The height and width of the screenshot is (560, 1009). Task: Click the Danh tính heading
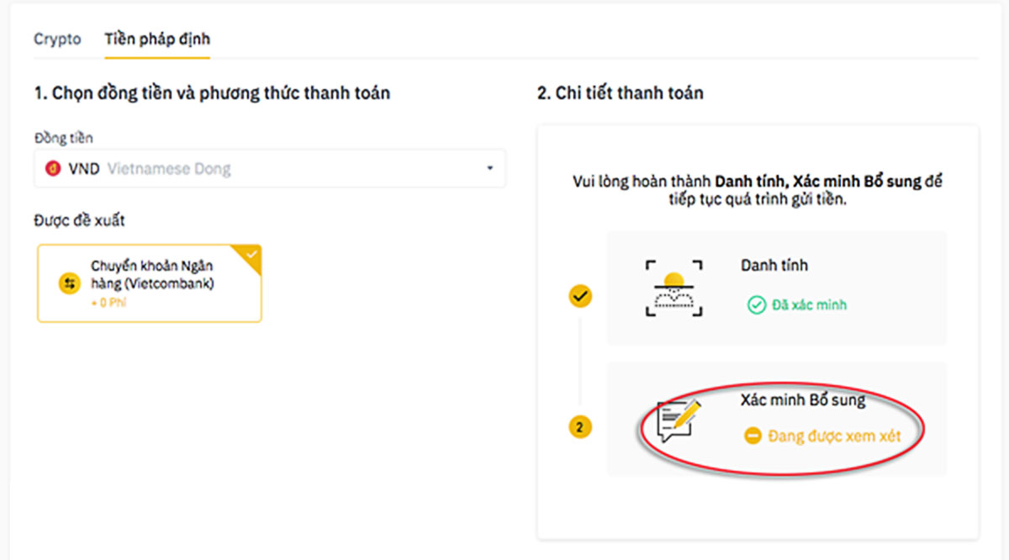[x=774, y=266]
